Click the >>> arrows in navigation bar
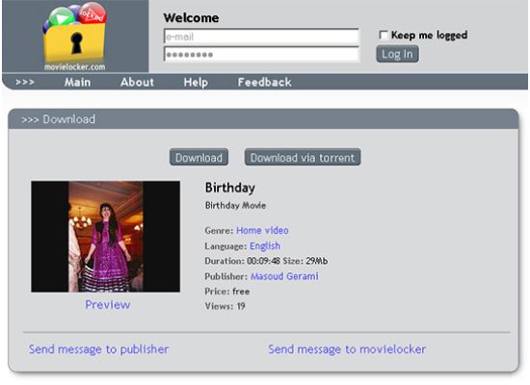The image size is (530, 385). tap(25, 82)
